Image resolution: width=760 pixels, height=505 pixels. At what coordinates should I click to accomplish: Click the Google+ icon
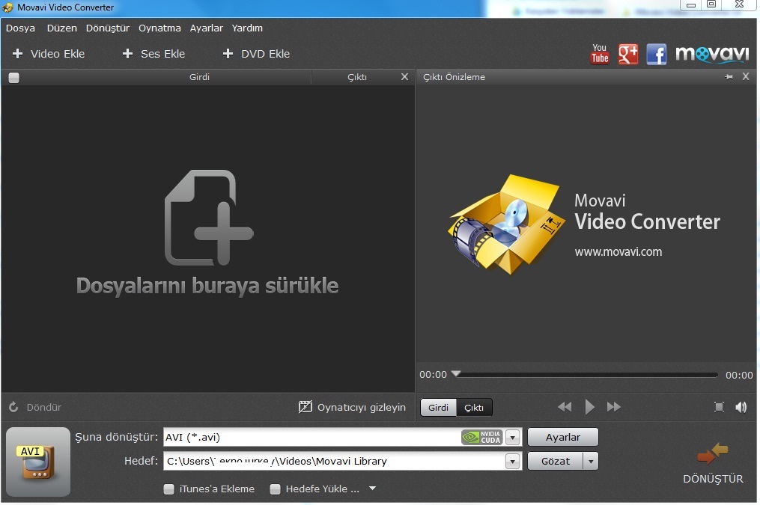pos(627,53)
